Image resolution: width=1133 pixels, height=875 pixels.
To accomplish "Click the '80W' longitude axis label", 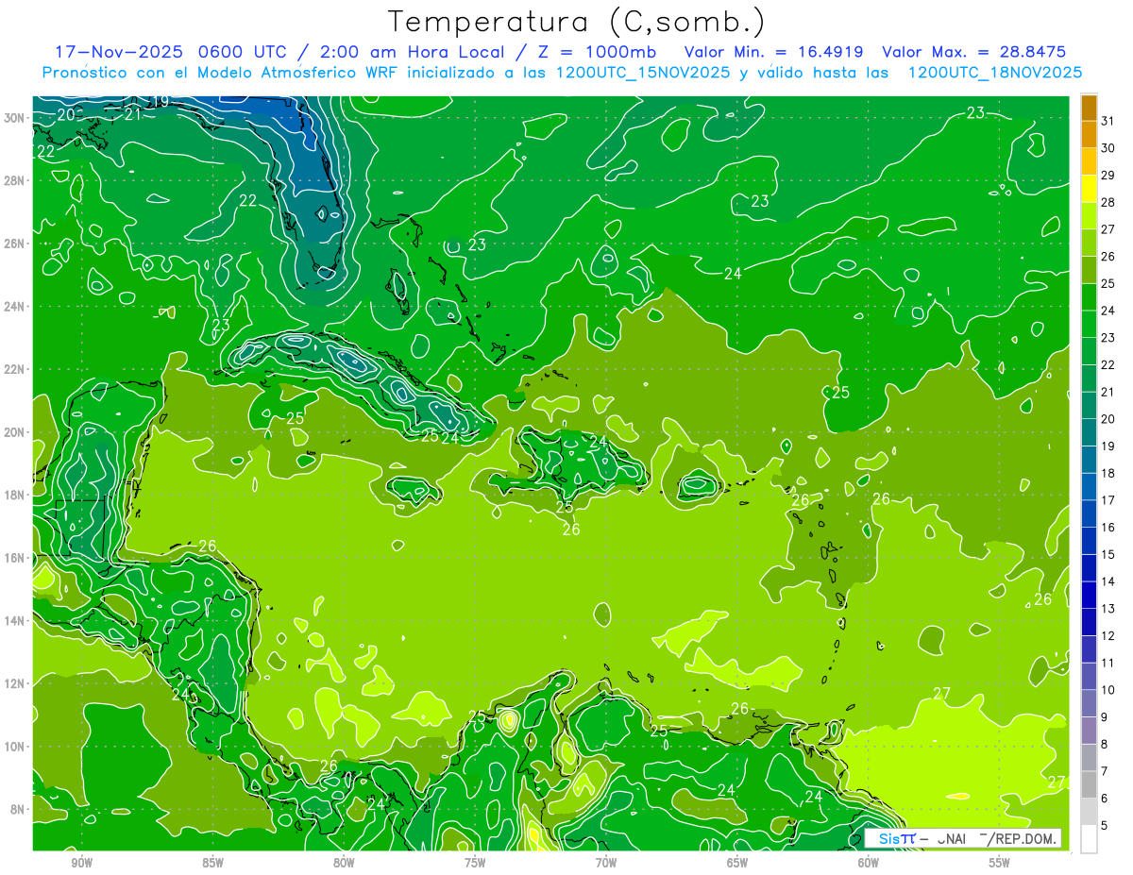I will (x=344, y=863).
